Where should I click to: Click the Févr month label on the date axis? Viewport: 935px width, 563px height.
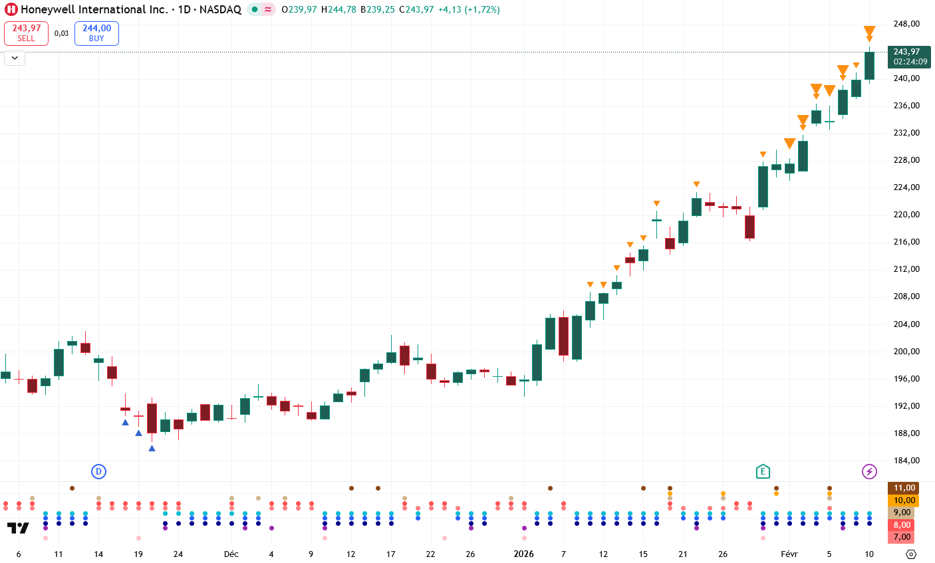pyautogui.click(x=789, y=554)
